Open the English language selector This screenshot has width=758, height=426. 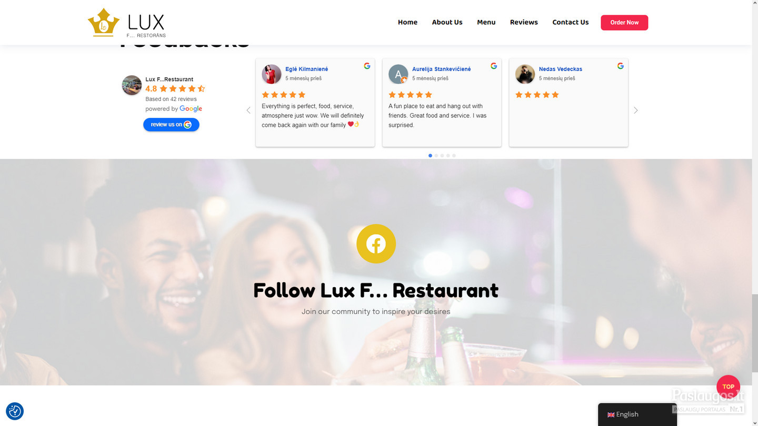[x=637, y=414]
